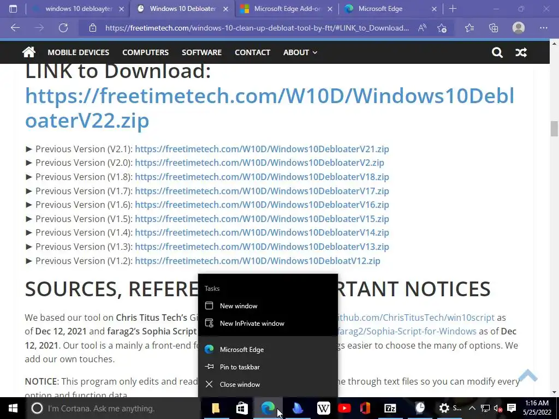Viewport: 559px width, 419px height.
Task: Choose Close window in jump list
Action: coord(267,385)
